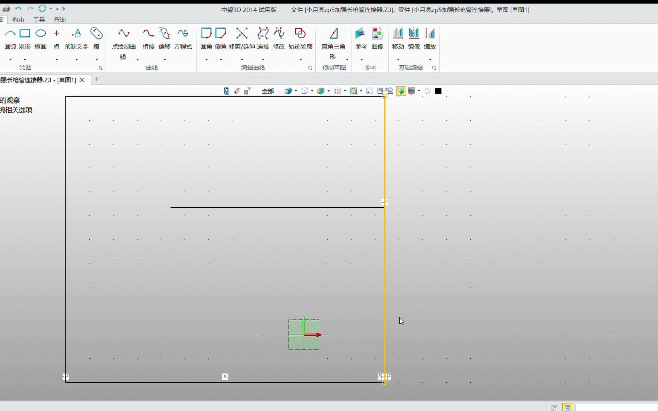Expand dropdown arrow under 修剪/延伸
Image resolution: width=658 pixels, height=411 pixels.
pyautogui.click(x=242, y=60)
